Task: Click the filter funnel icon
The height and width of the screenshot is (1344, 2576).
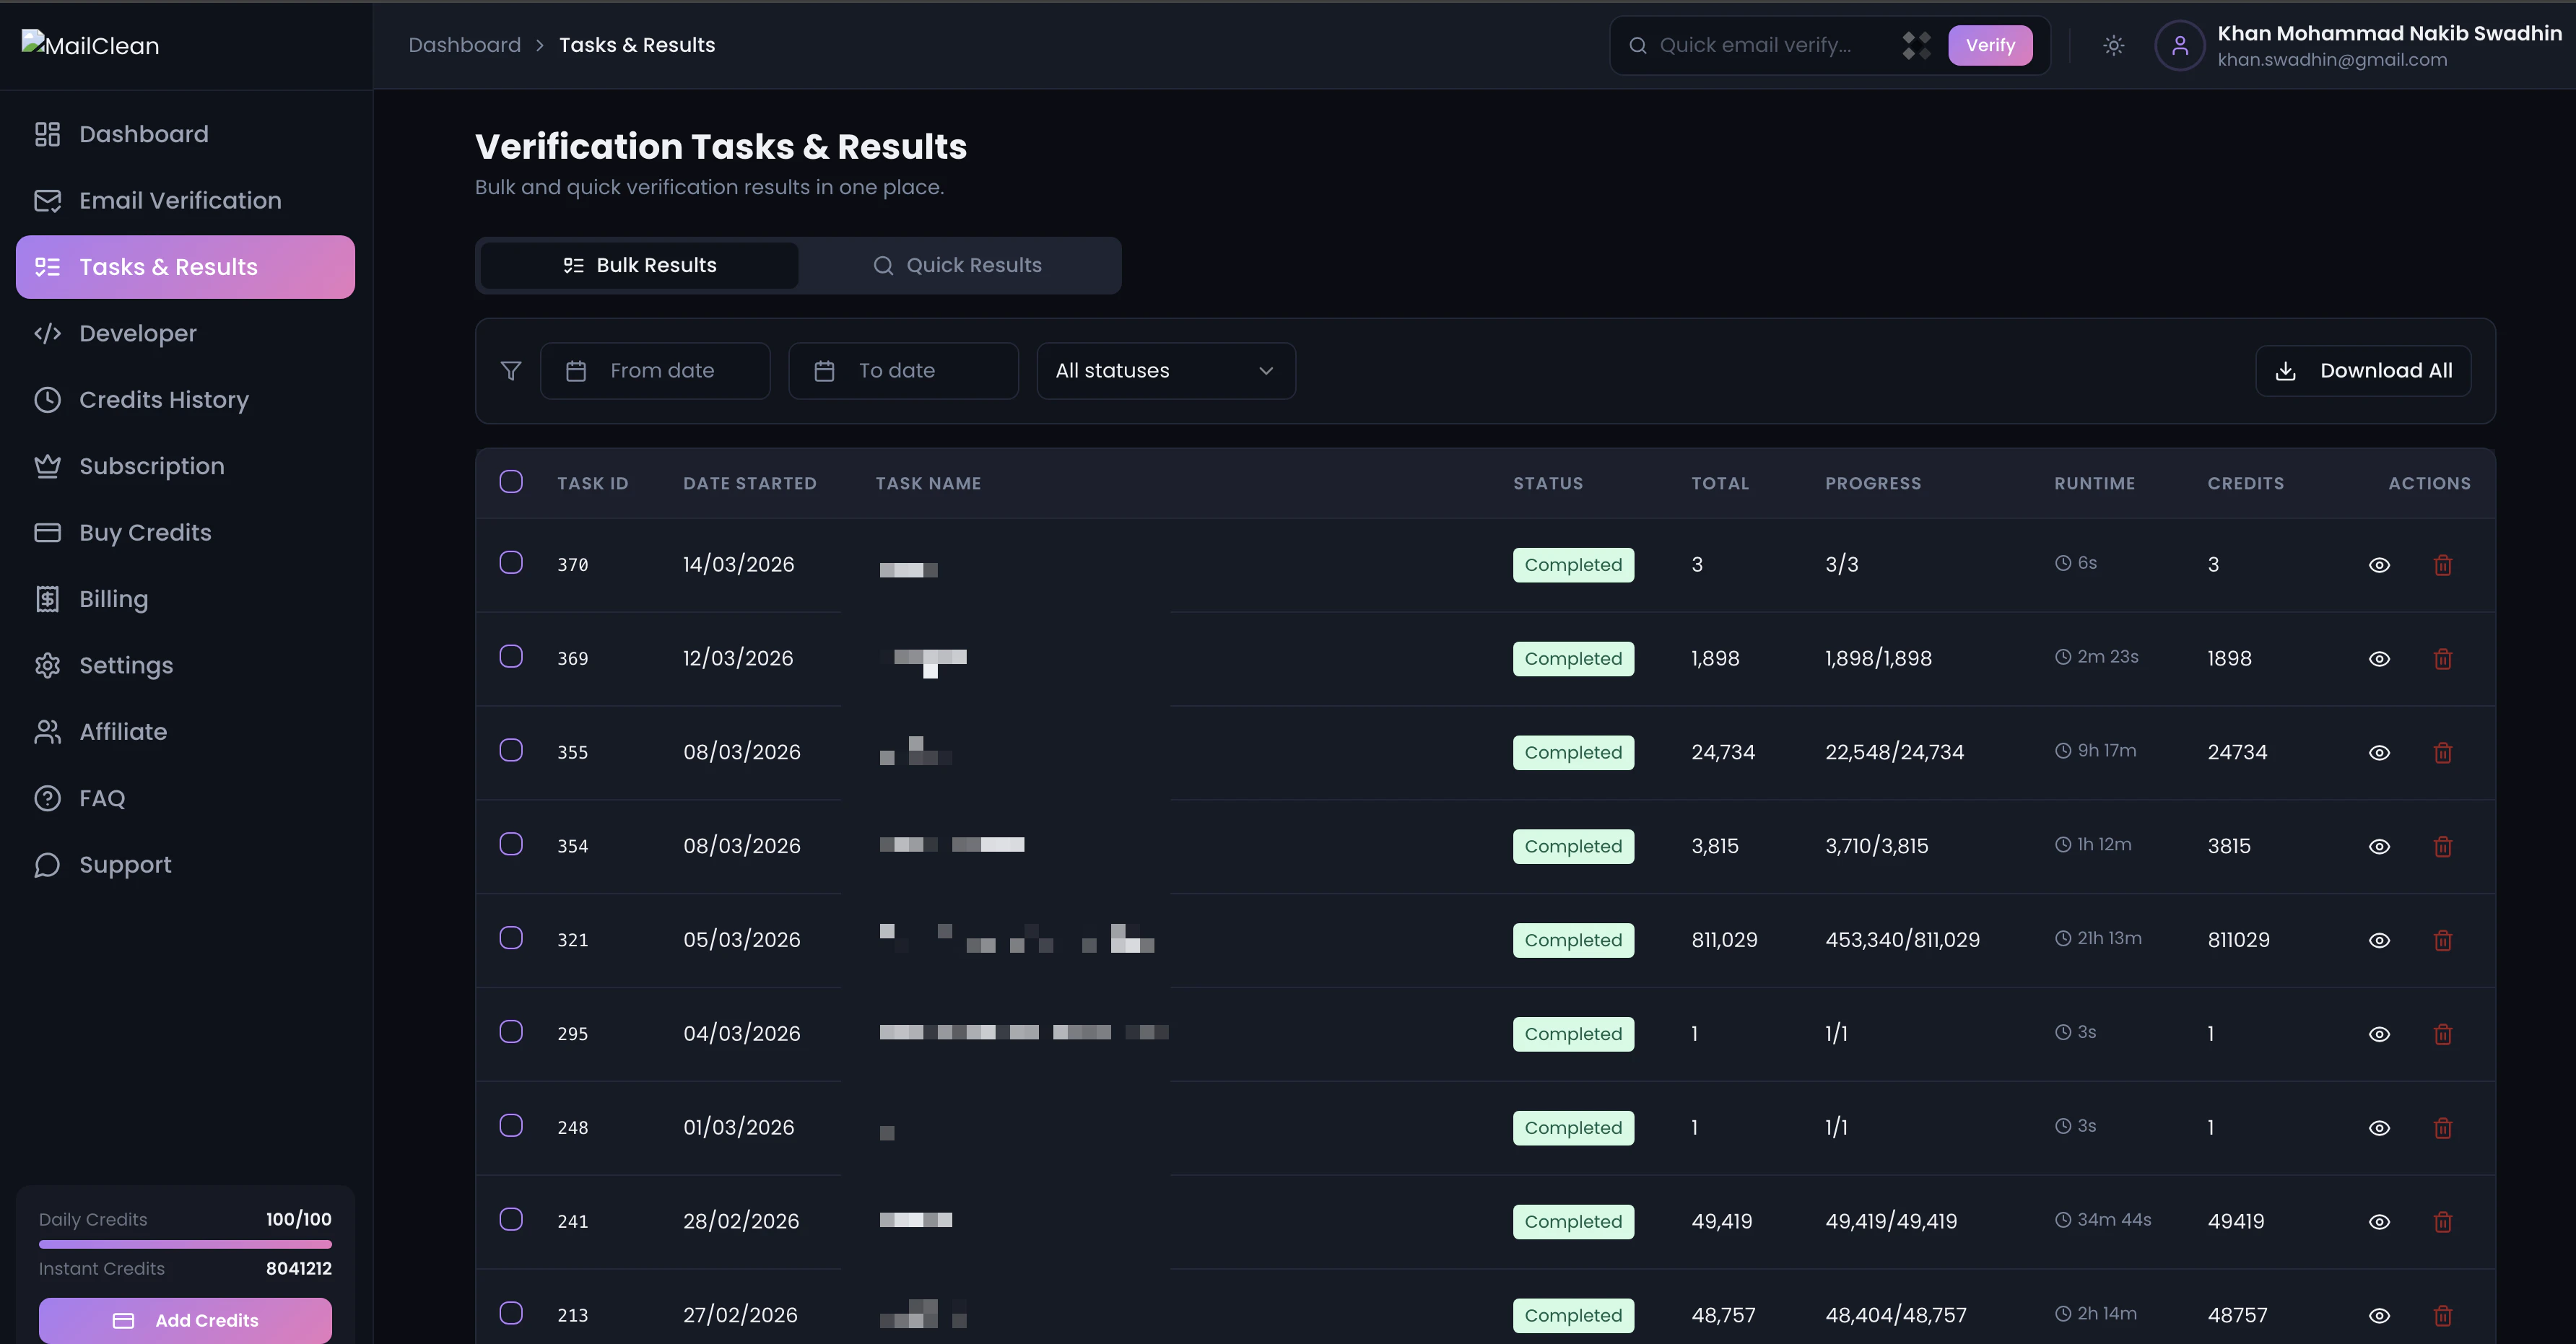Action: [x=510, y=371]
